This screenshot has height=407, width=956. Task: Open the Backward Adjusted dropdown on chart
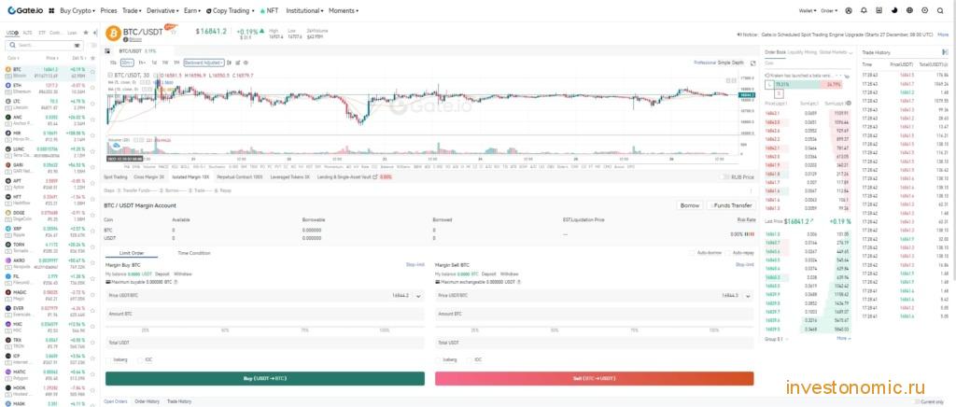pyautogui.click(x=204, y=63)
